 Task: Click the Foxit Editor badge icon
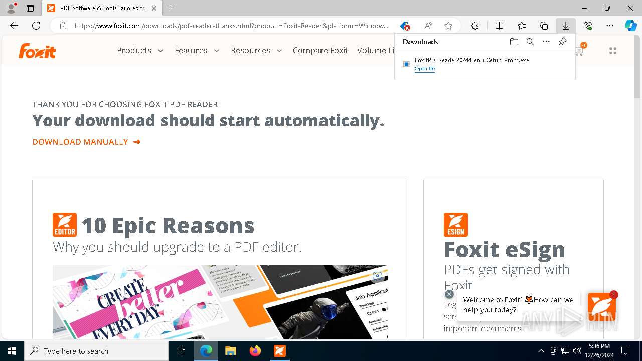(x=65, y=225)
